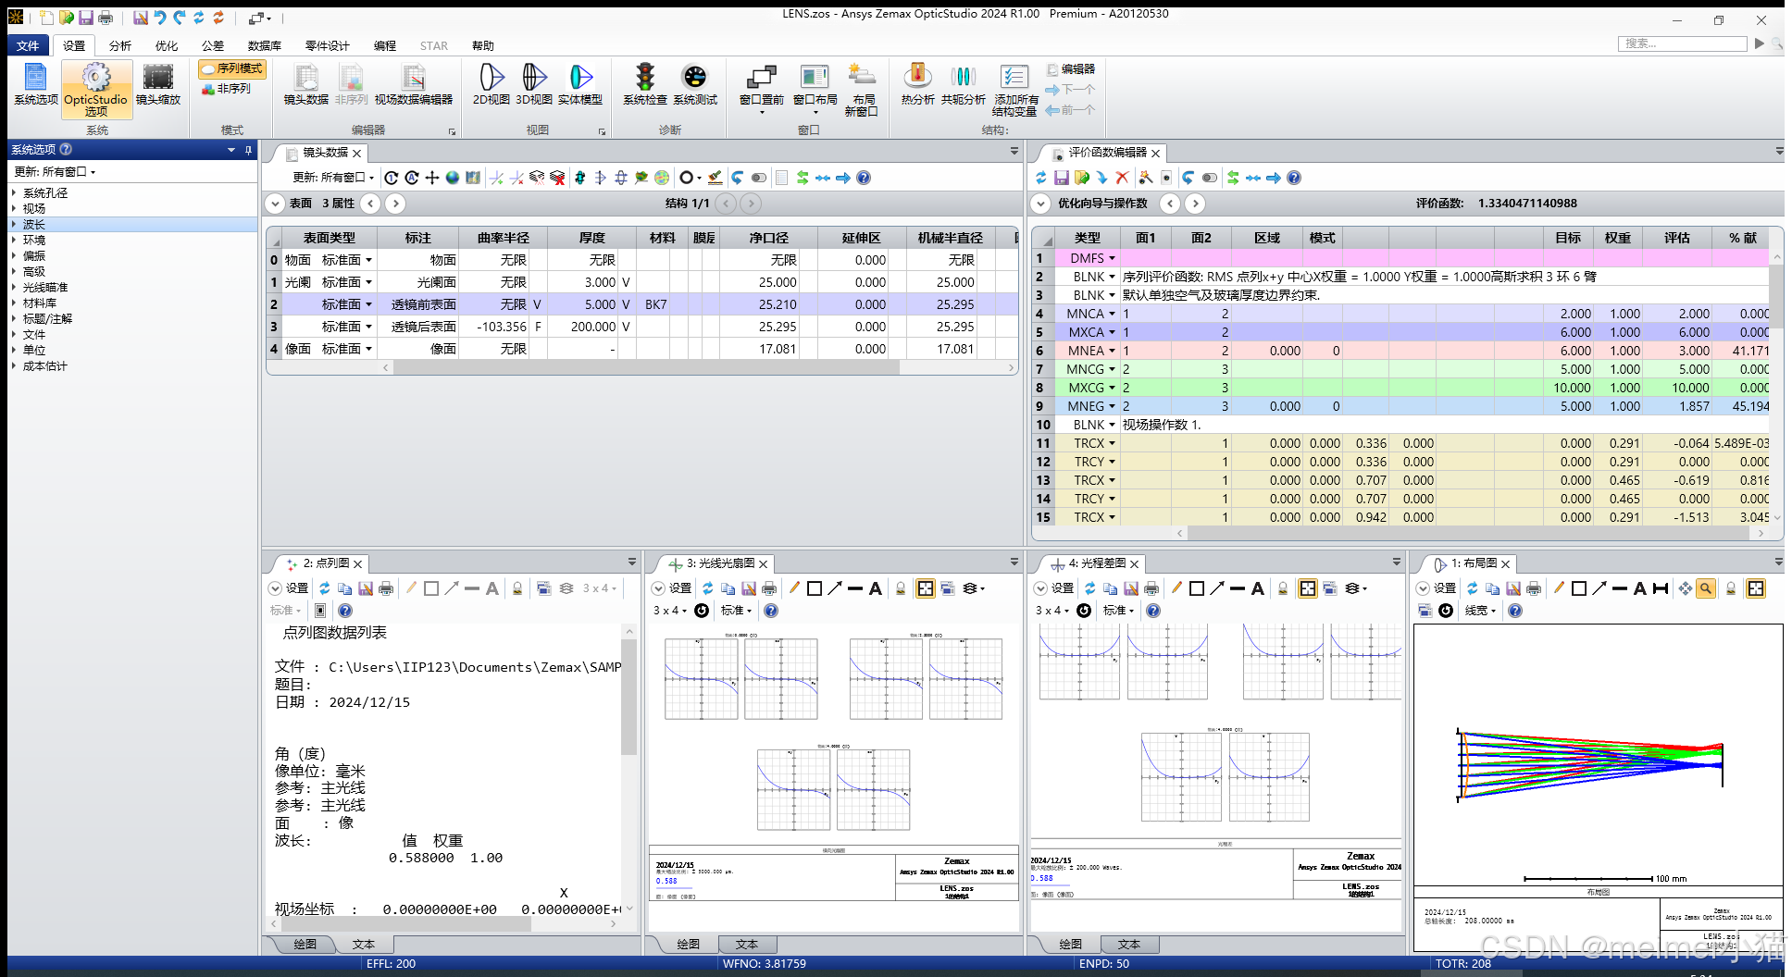The height and width of the screenshot is (977, 1792).
Task: Open the 实体模型 view
Action: [580, 85]
